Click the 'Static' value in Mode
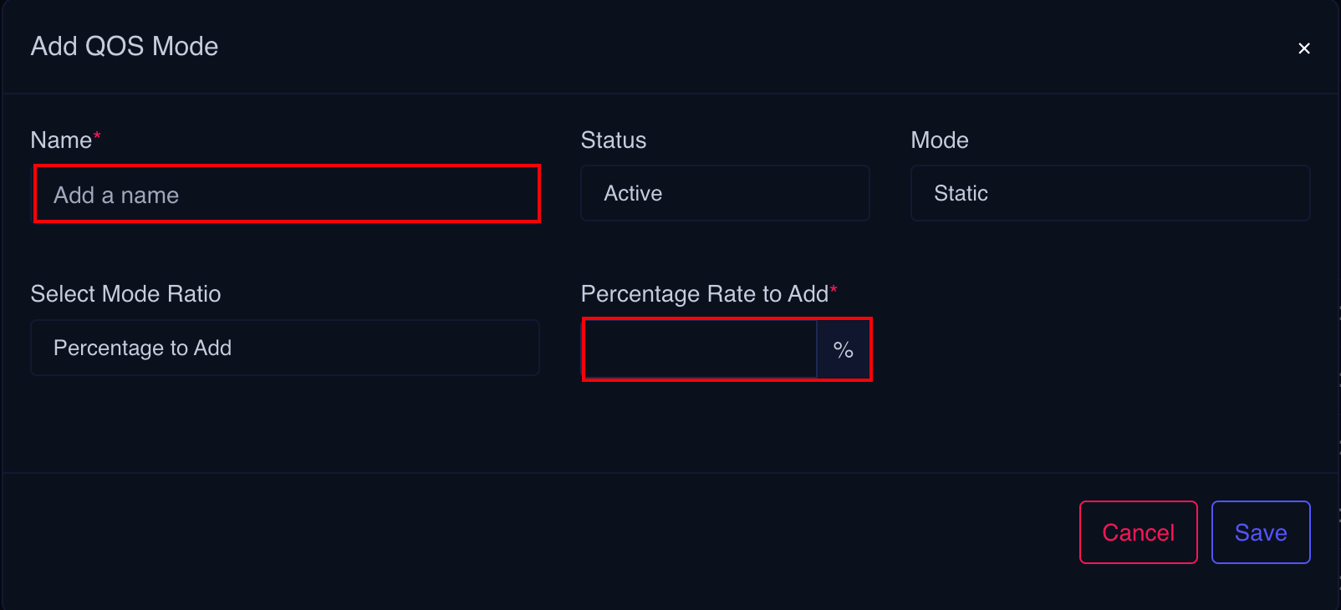1341x610 pixels. pyautogui.click(x=961, y=194)
